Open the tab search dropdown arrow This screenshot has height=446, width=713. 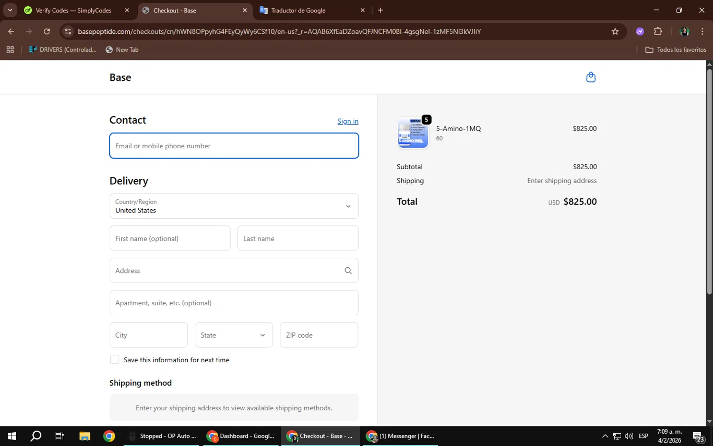(x=10, y=10)
